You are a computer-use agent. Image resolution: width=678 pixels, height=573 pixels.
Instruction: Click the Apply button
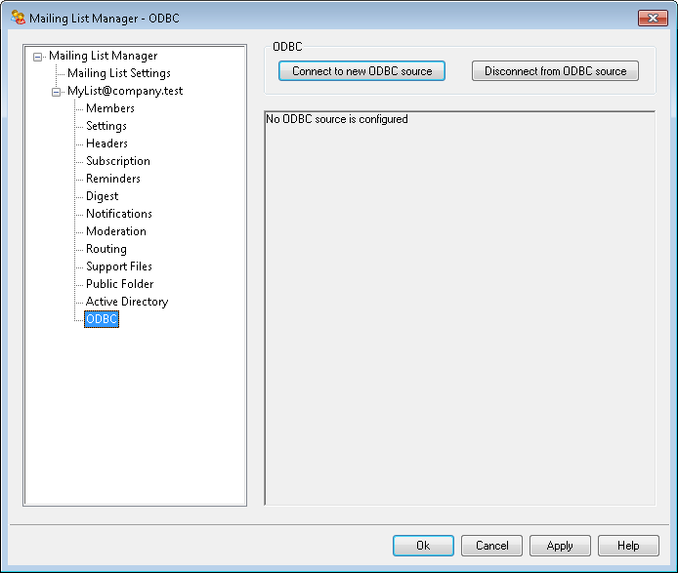coord(560,546)
